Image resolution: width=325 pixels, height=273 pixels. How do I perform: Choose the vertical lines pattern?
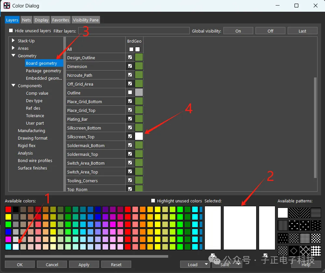[283, 225]
